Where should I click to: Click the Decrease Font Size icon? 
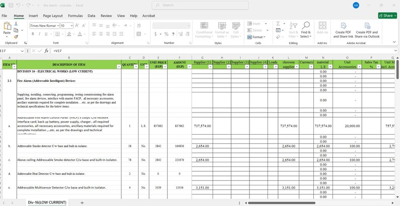pos(84,26)
